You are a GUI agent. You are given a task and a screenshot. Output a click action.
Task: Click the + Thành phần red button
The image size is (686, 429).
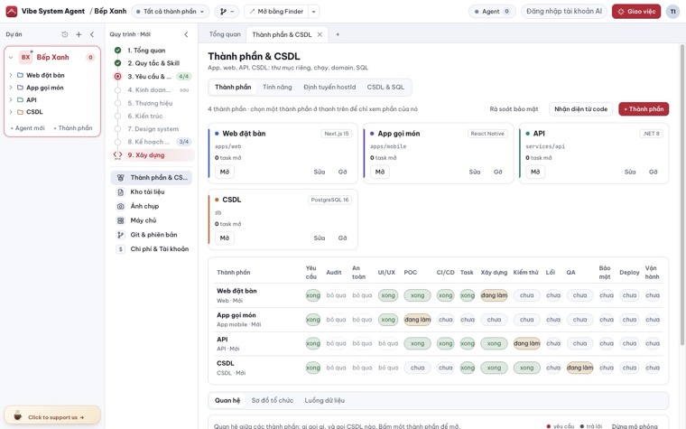tap(644, 109)
